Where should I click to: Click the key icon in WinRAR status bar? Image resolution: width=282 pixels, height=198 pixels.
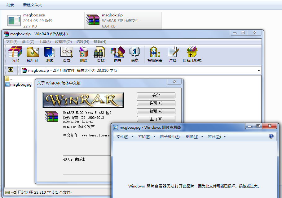[13, 192]
